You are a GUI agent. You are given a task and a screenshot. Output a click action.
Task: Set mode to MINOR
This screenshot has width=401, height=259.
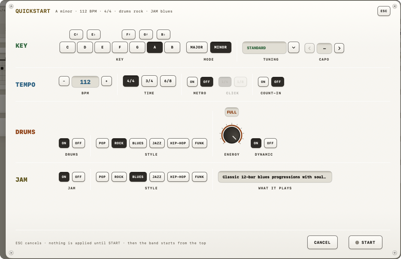tap(221, 47)
